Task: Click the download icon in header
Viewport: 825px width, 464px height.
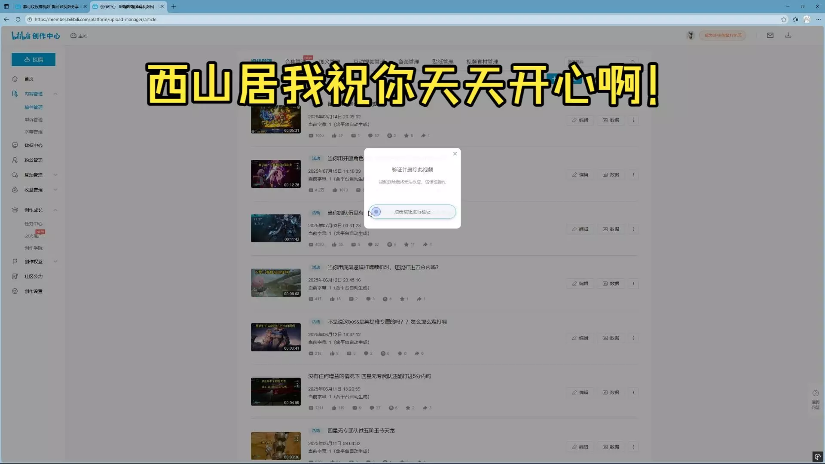Action: pos(788,36)
